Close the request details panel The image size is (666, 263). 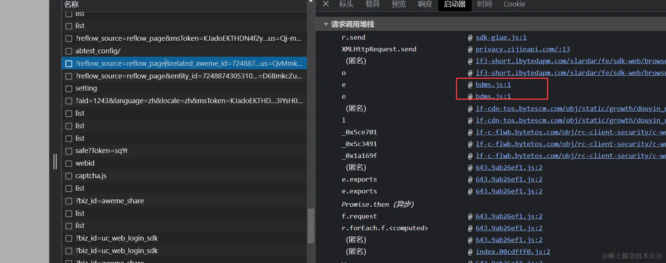[x=326, y=4]
